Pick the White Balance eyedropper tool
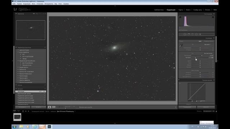The height and width of the screenshot is (129, 230). pos(181,46)
